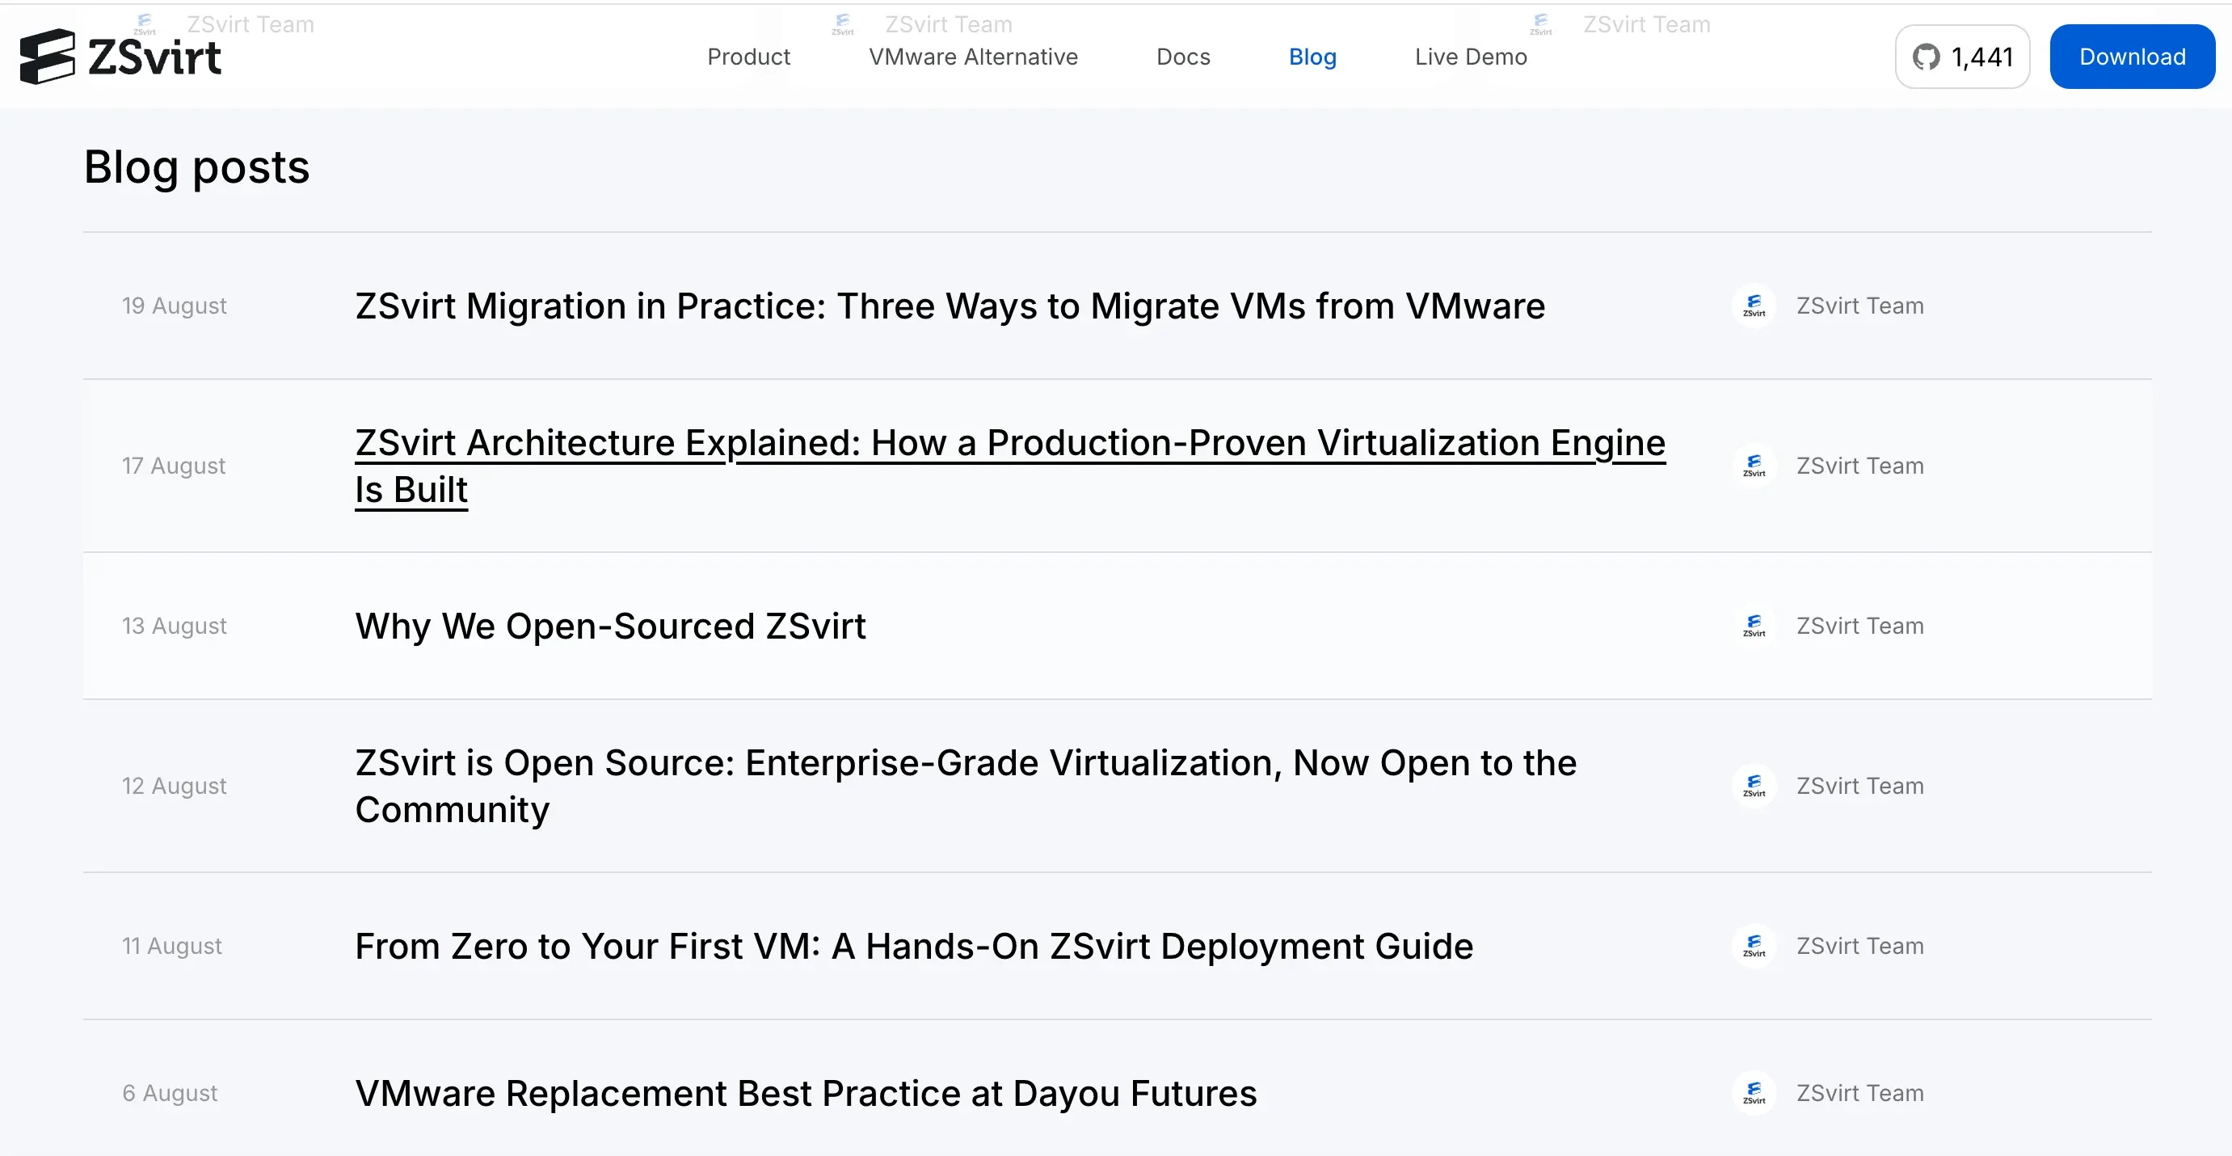2232x1156 pixels.
Task: Select the Blog navigation tab
Action: point(1312,57)
